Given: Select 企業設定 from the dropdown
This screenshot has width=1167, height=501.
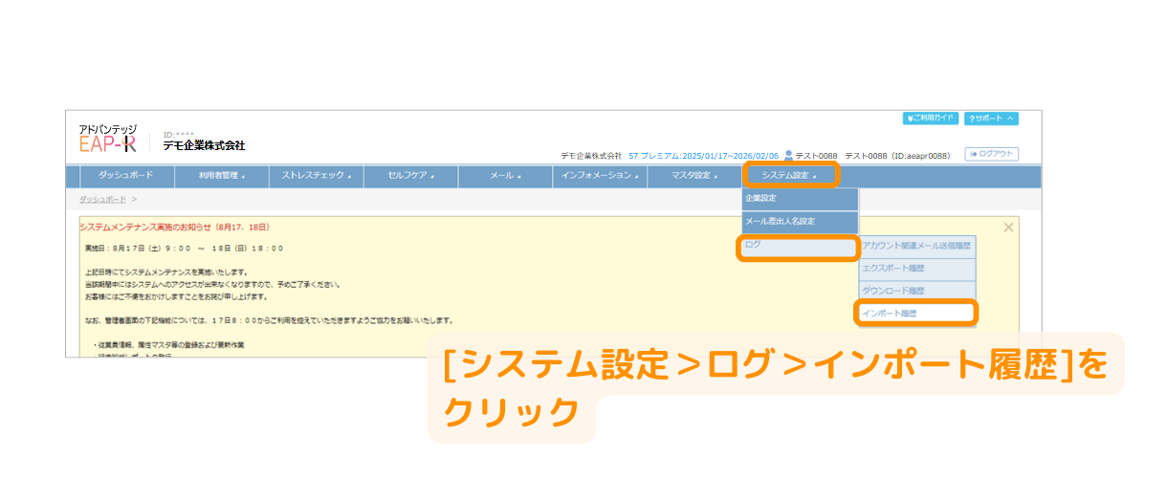Looking at the screenshot, I should (800, 199).
